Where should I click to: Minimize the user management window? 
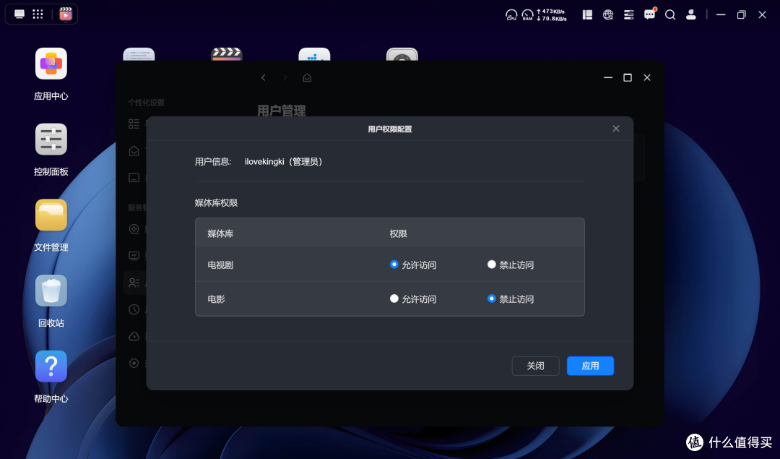click(x=608, y=77)
